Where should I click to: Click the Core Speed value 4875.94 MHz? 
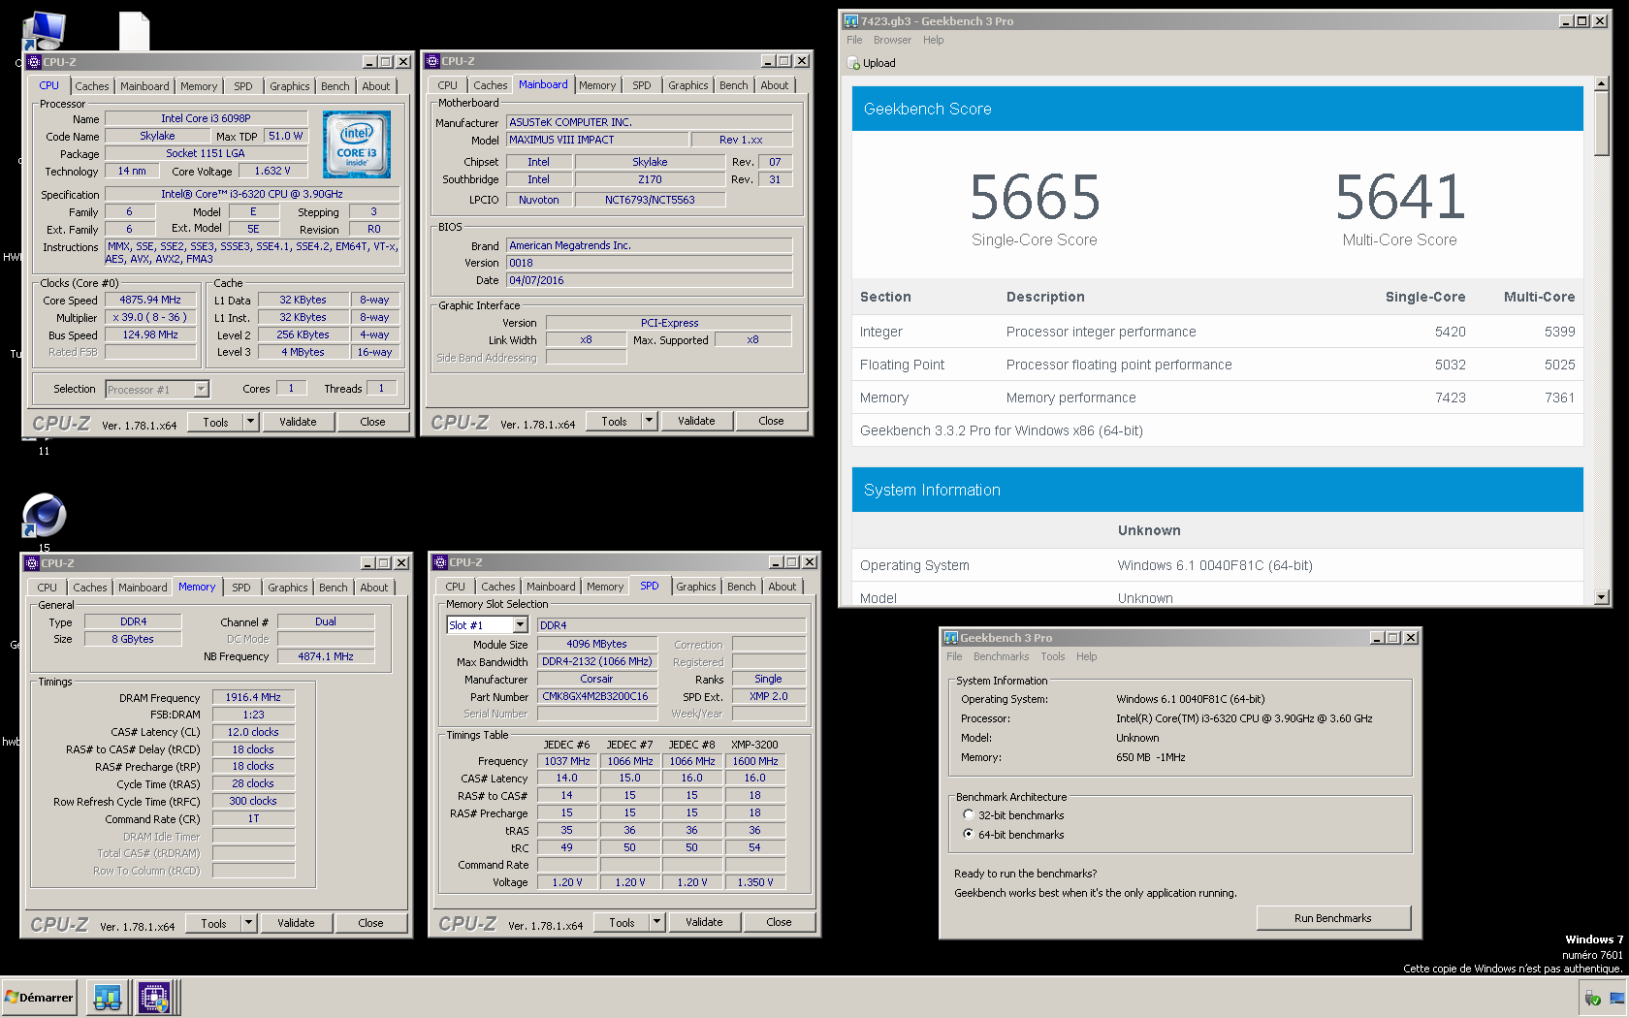pyautogui.click(x=150, y=300)
